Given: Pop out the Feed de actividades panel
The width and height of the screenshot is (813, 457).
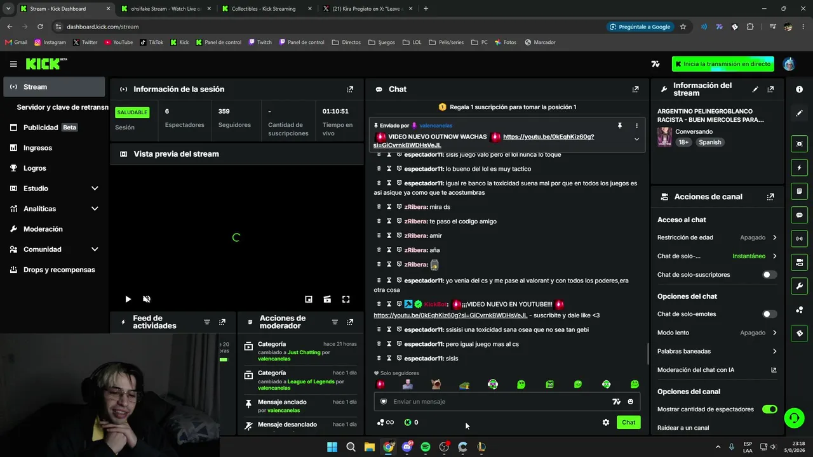Looking at the screenshot, I should [222, 322].
